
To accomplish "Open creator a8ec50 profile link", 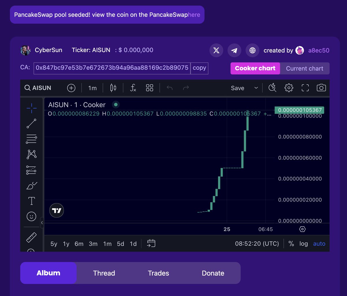I will pyautogui.click(x=319, y=51).
